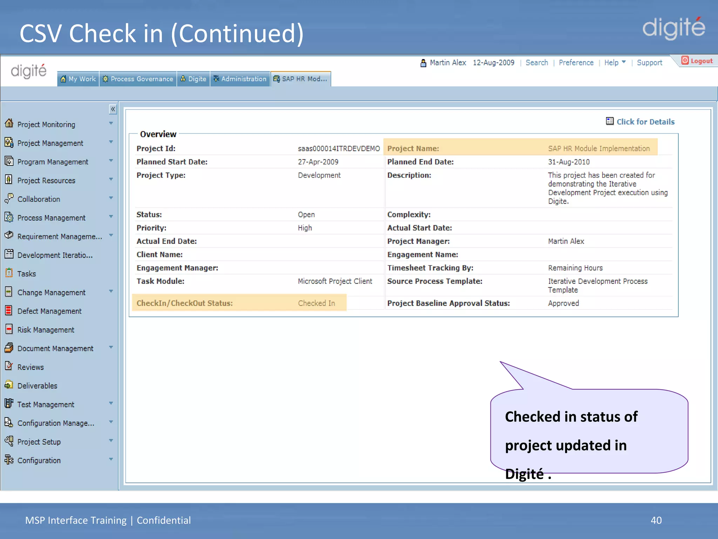Screen dimensions: 718x539
Task: Open Deliverables in the sidebar
Action: [37, 386]
